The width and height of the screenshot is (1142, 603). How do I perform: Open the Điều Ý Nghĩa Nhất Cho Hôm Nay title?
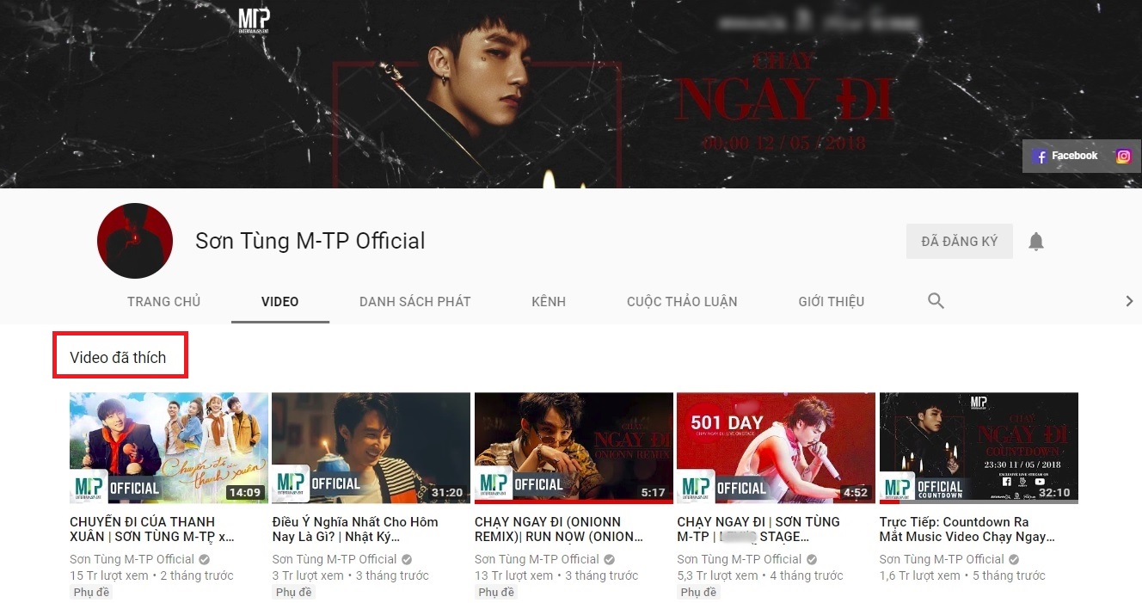[x=355, y=529]
